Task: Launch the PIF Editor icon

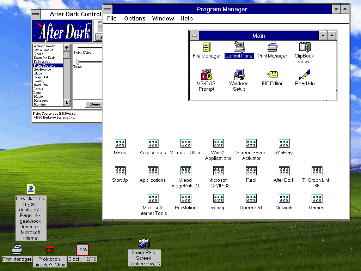Action: pos(272,74)
